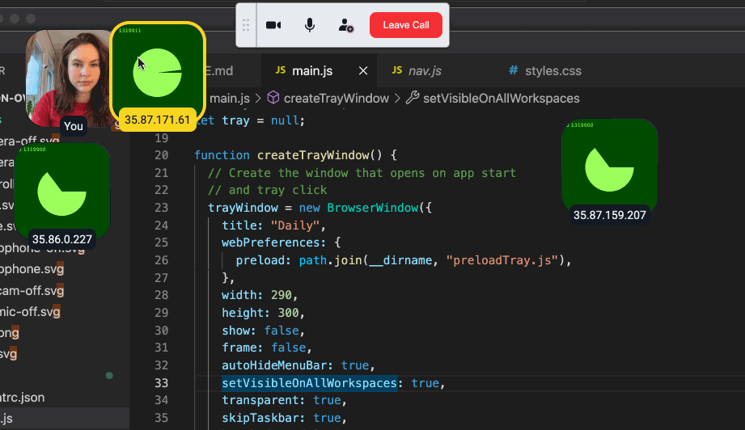Toggle the camera in the call toolbar
The height and width of the screenshot is (430, 745).
(x=273, y=25)
